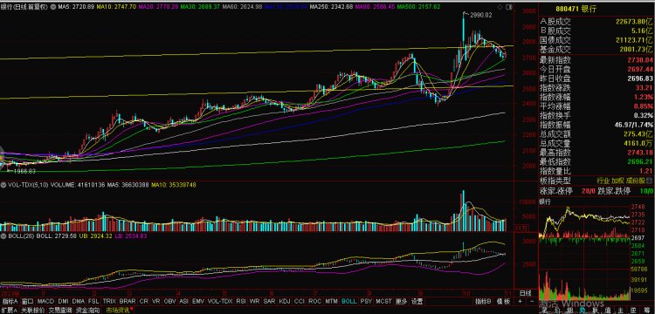Select the SAR indicator tab
This screenshot has height=314, width=655.
[269, 301]
